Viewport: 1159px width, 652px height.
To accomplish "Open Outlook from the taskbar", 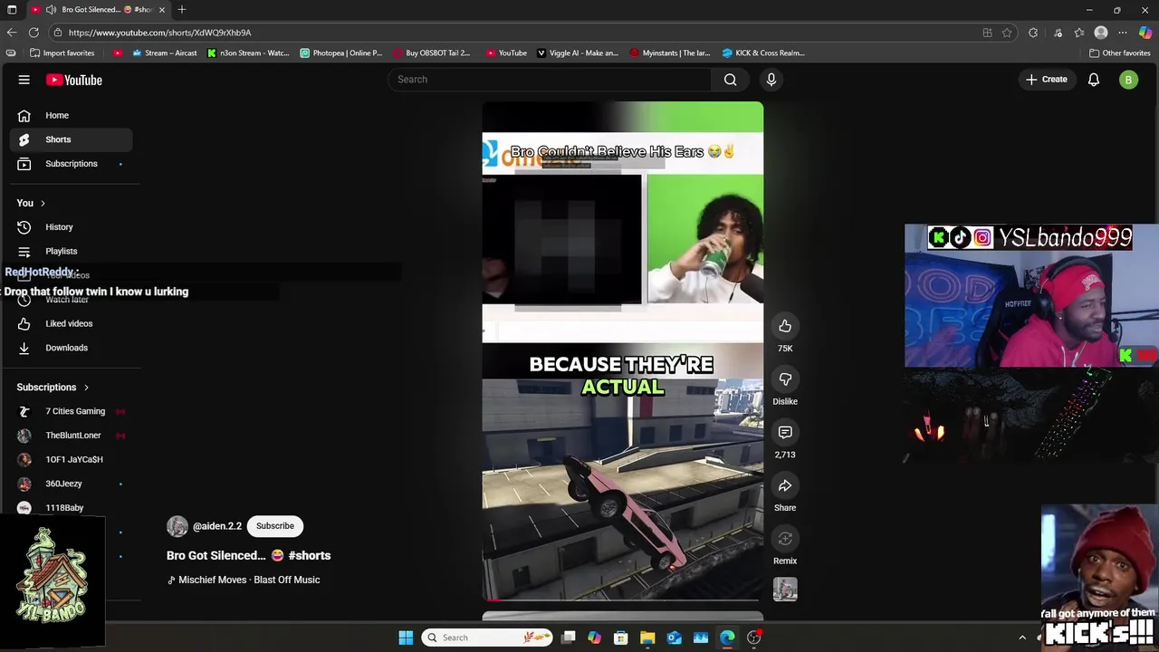I will click(675, 638).
